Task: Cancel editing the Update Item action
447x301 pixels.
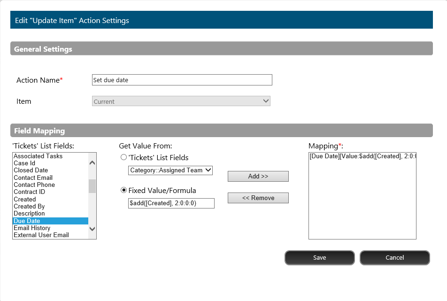Action: pos(394,258)
